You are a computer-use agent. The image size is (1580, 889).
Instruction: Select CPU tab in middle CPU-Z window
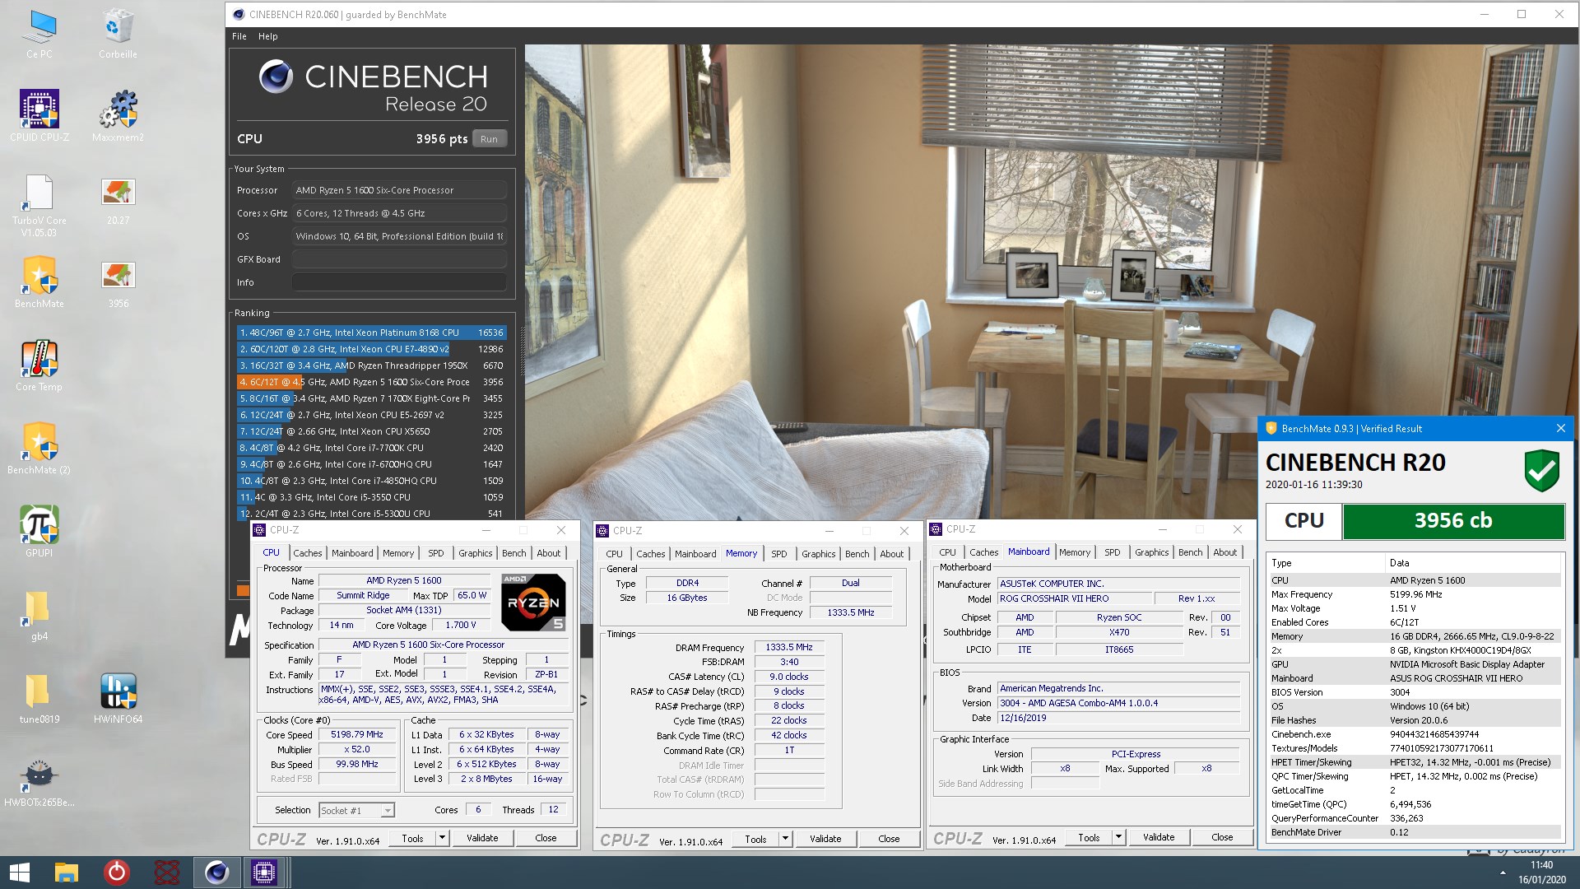(x=614, y=554)
